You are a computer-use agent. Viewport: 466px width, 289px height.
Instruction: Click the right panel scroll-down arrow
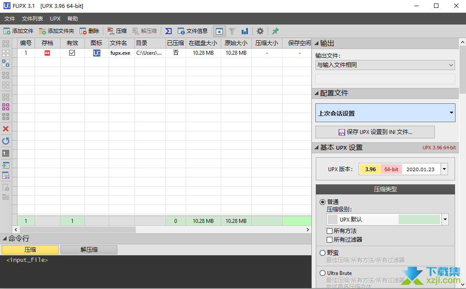pos(463,285)
